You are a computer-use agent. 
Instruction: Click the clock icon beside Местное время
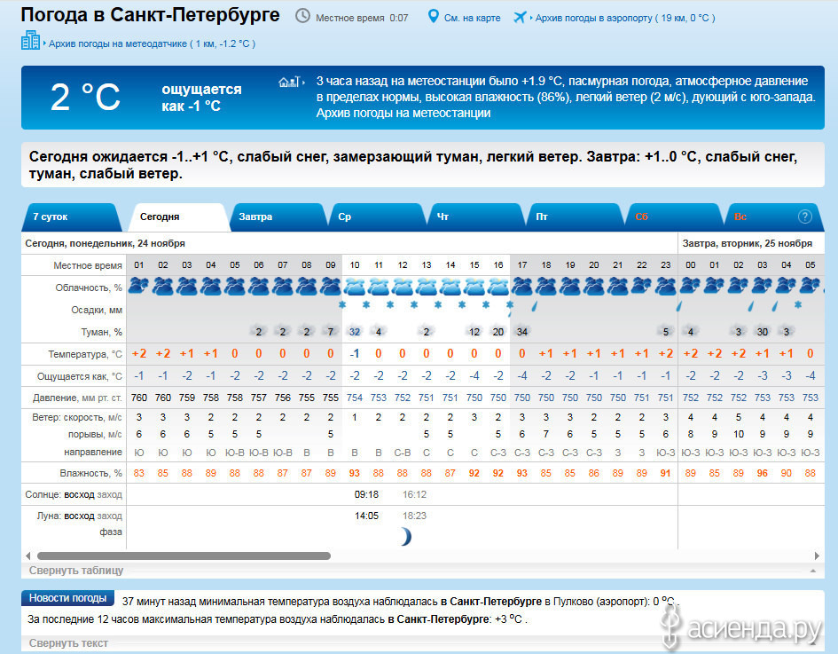click(x=302, y=17)
